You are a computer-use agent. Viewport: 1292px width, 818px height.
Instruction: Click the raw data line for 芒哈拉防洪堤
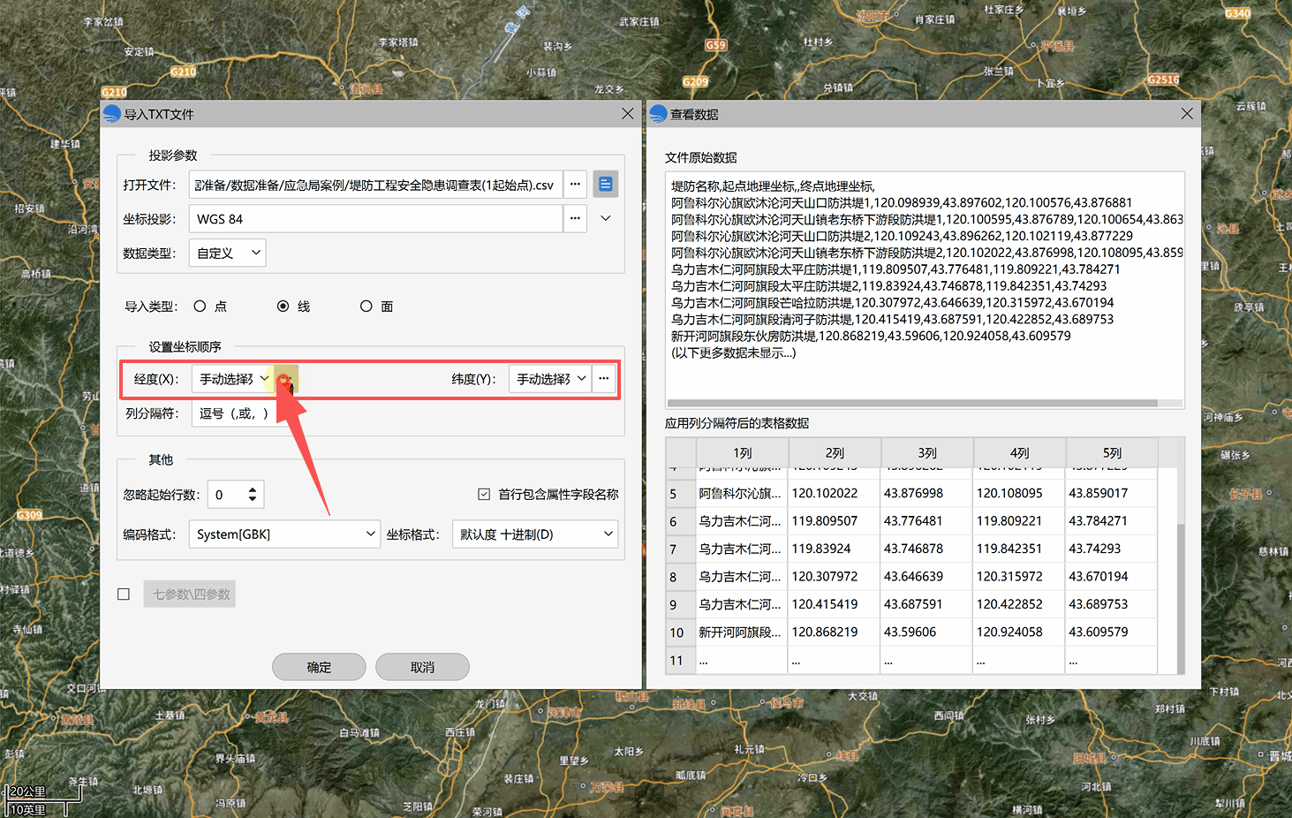point(893,303)
